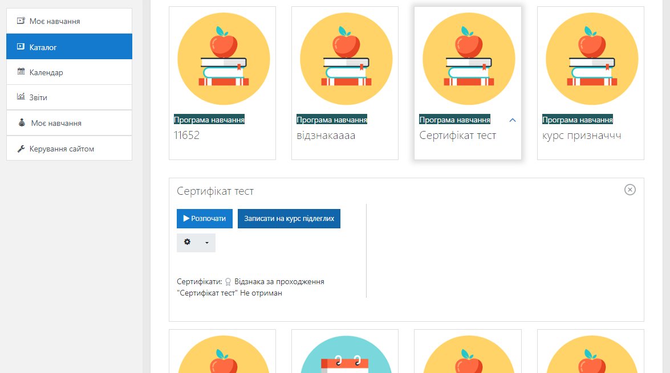The width and height of the screenshot is (670, 373).
Task: Start the course with Розпочати
Action: 205,219
